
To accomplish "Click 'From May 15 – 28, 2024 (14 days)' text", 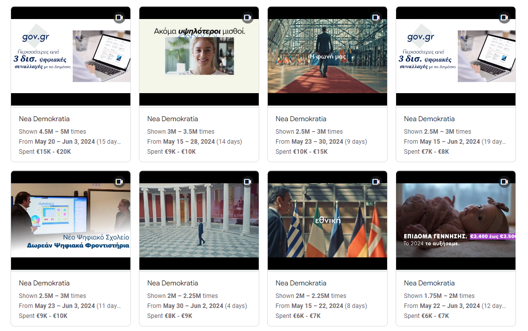I will [x=194, y=142].
